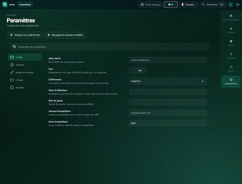Click the Nom d'expéditeur field
Screen dimensions: 242x184
pyautogui.click(x=167, y=123)
